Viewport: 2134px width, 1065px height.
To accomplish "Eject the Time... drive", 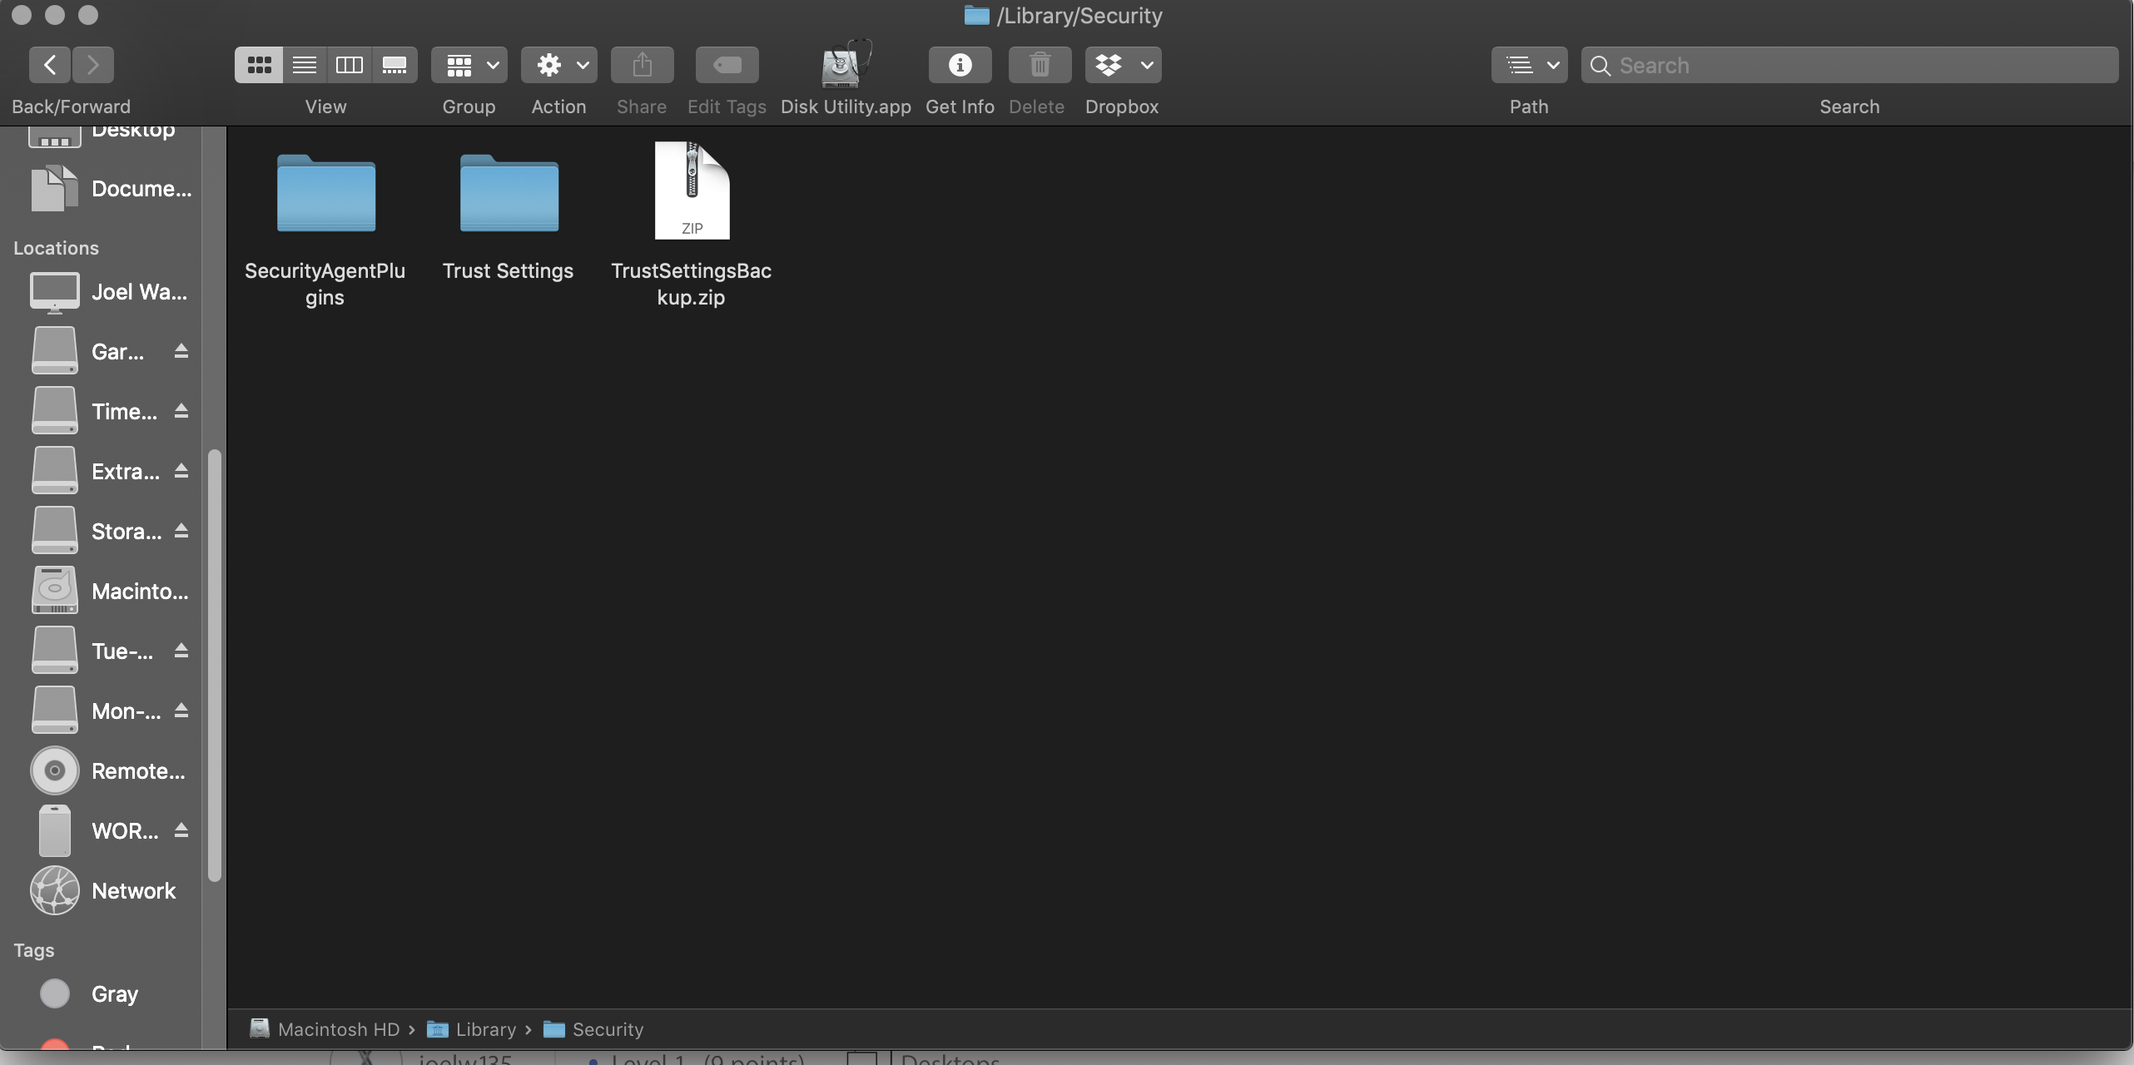I will pyautogui.click(x=181, y=411).
